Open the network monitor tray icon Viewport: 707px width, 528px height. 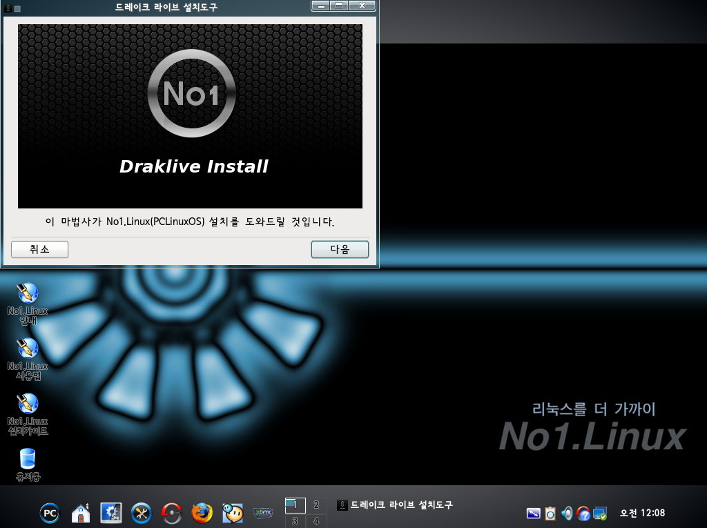click(x=600, y=513)
